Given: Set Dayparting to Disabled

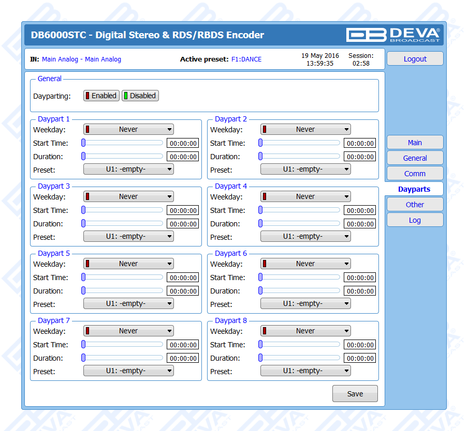Looking at the screenshot, I should (x=140, y=96).
